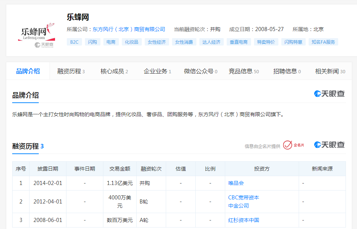Switch to the 融资历程 tab

(71, 71)
